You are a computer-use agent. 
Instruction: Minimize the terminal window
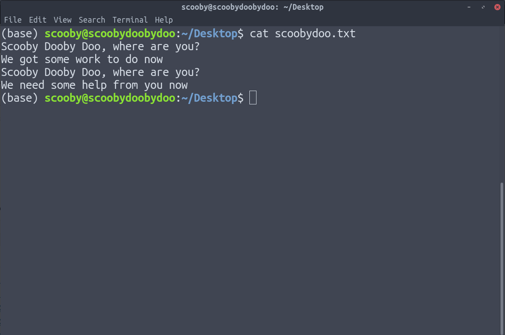[469, 7]
